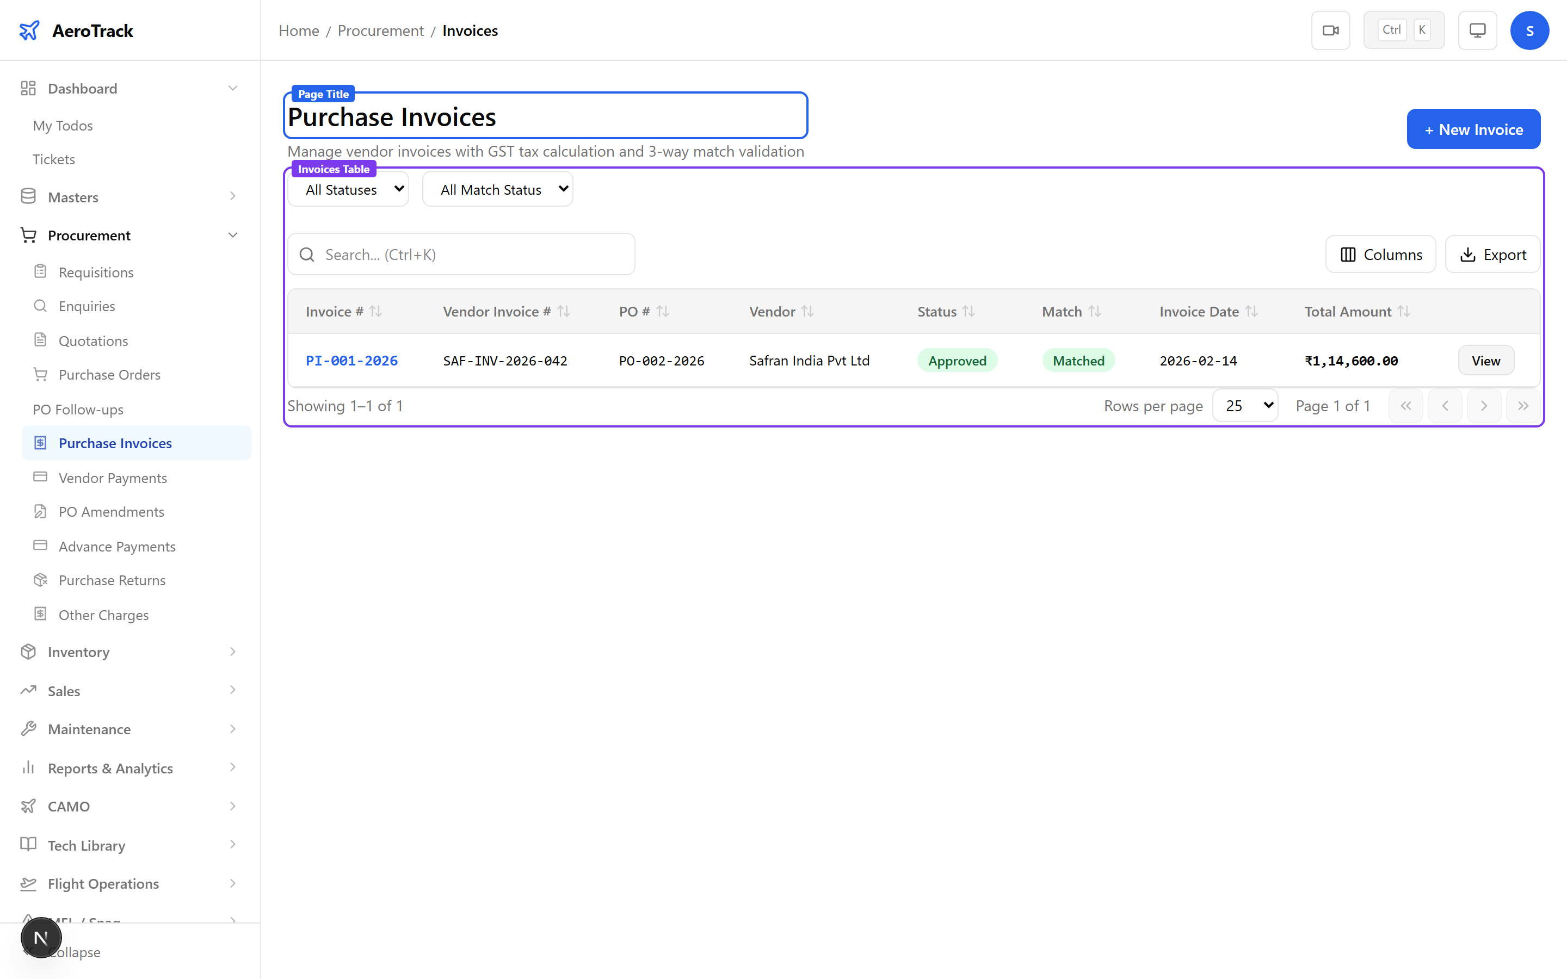Click inside the search input field
This screenshot has width=1567, height=979.
461,254
